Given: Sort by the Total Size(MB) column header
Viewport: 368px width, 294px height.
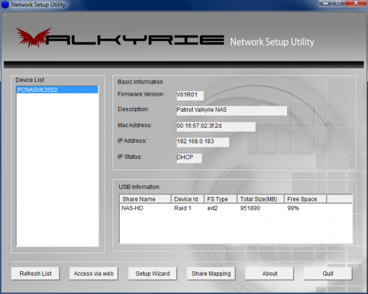Looking at the screenshot, I should (260, 199).
